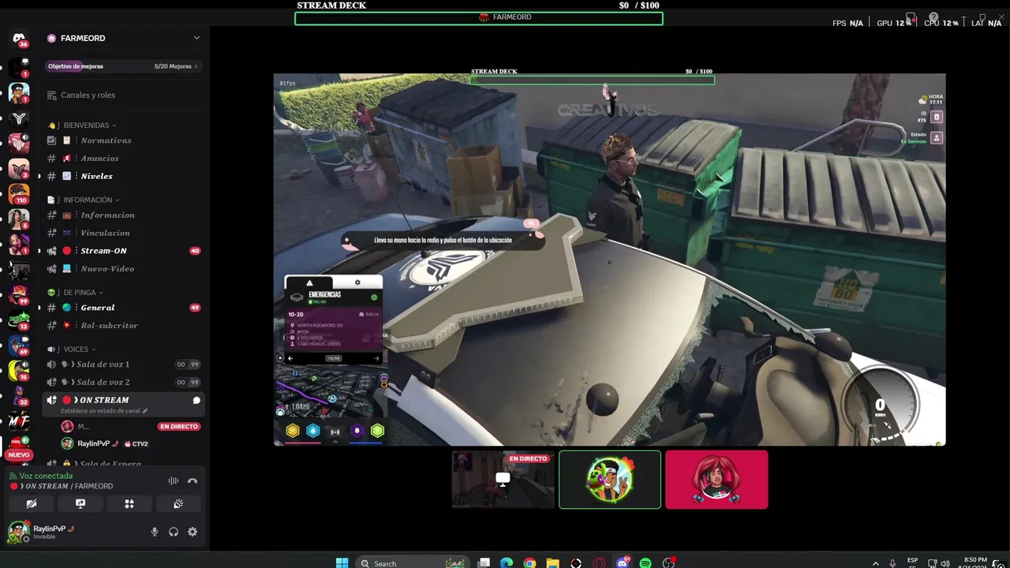
Task: Open Google Chrome from the taskbar
Action: click(x=529, y=562)
